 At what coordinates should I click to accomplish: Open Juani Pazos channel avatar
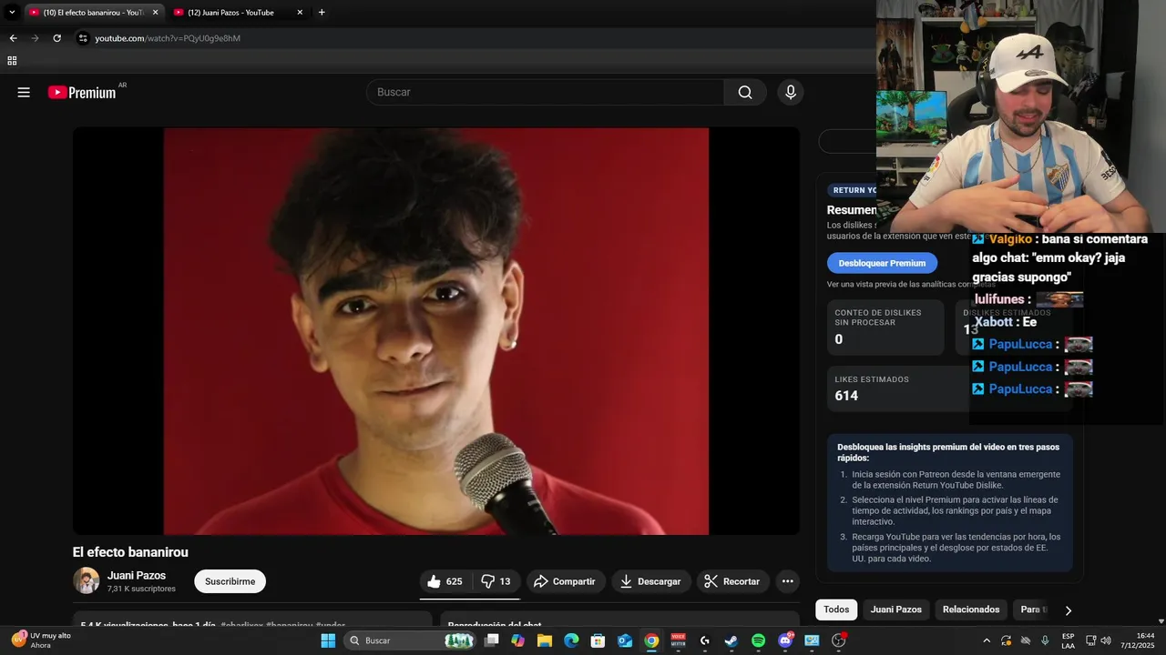[87, 580]
